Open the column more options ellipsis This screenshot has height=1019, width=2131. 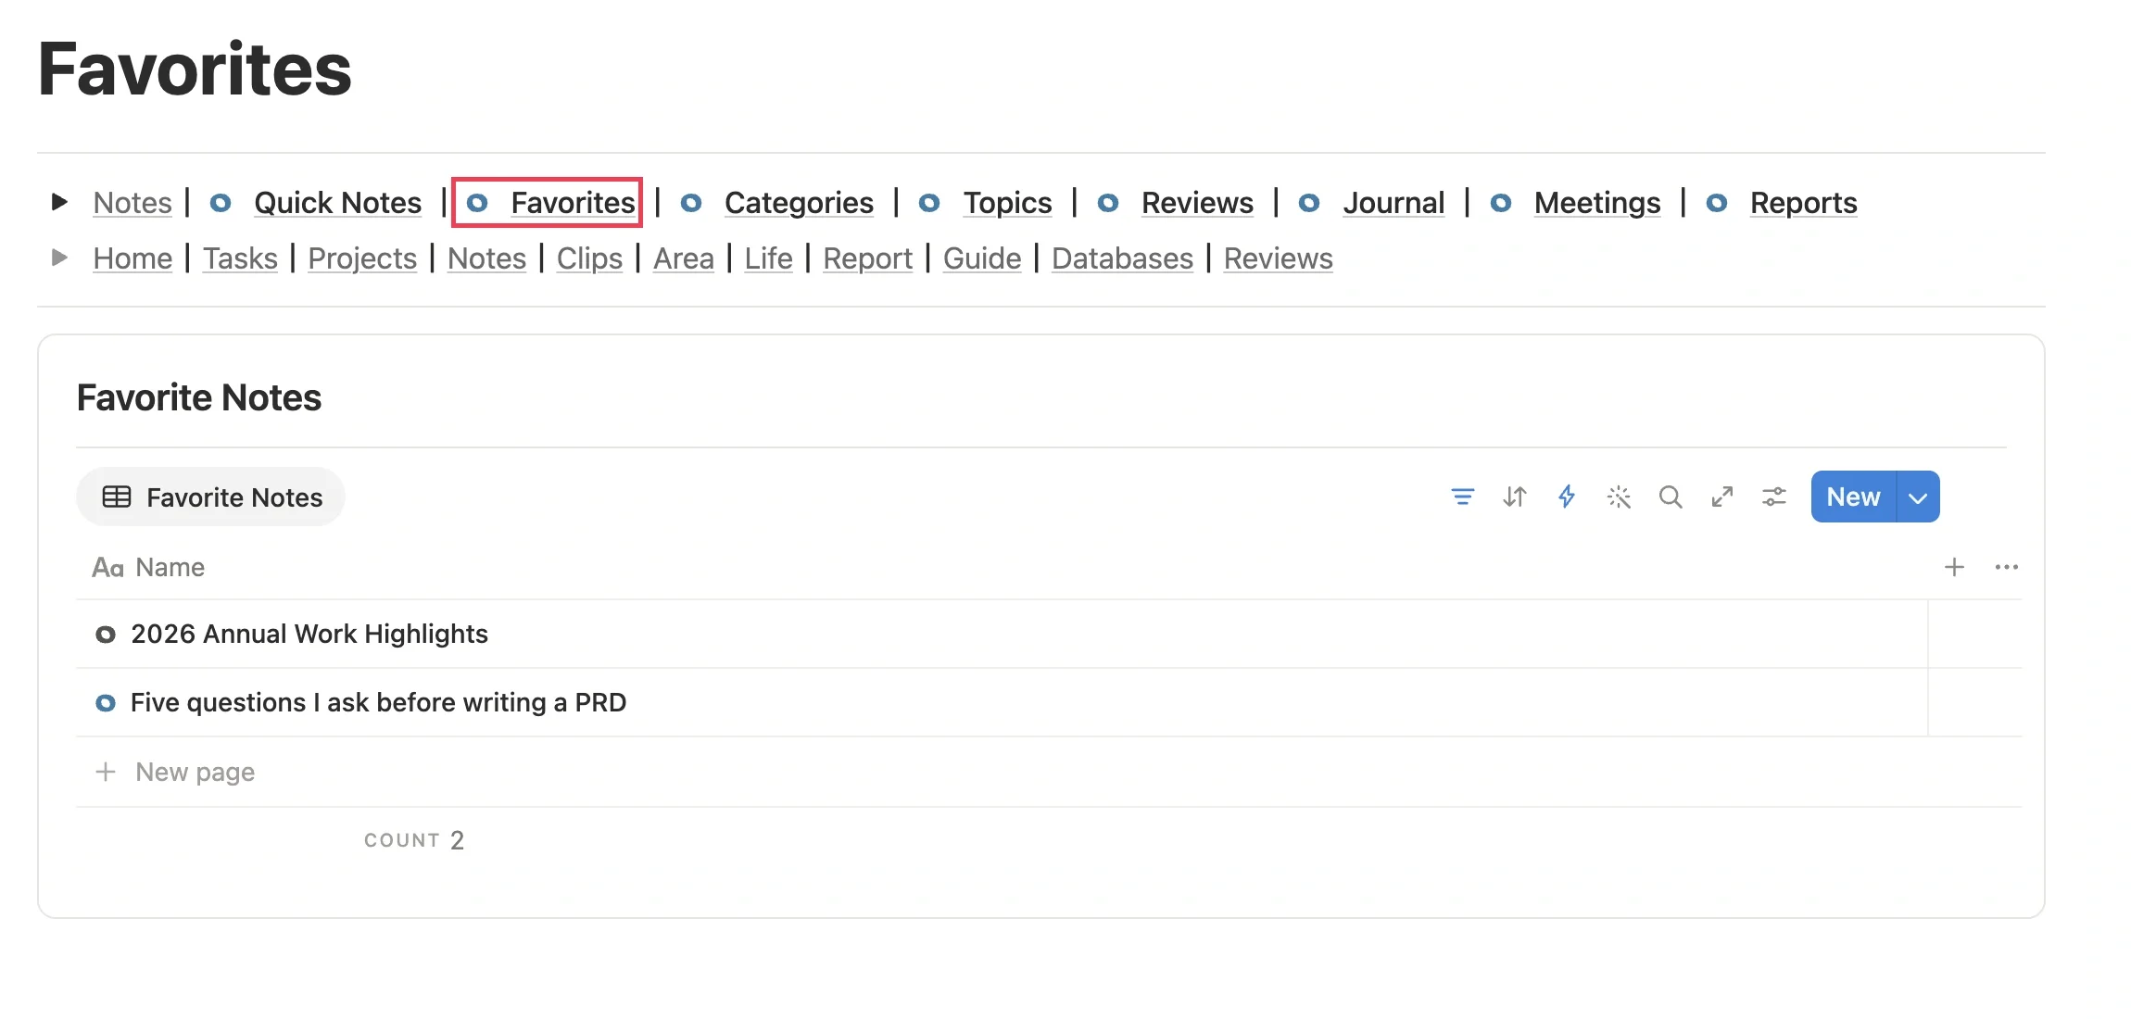pos(2006,567)
